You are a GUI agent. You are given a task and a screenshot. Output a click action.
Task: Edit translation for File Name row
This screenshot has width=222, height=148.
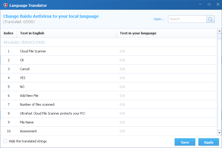point(122,122)
